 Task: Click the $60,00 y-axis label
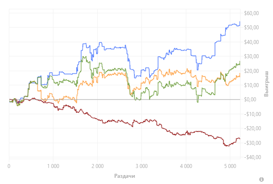[x=251, y=13]
